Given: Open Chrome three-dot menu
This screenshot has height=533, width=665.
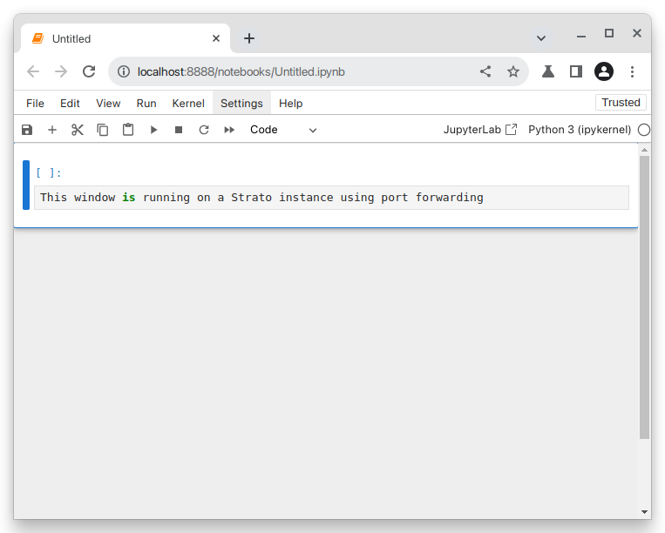Looking at the screenshot, I should point(632,71).
